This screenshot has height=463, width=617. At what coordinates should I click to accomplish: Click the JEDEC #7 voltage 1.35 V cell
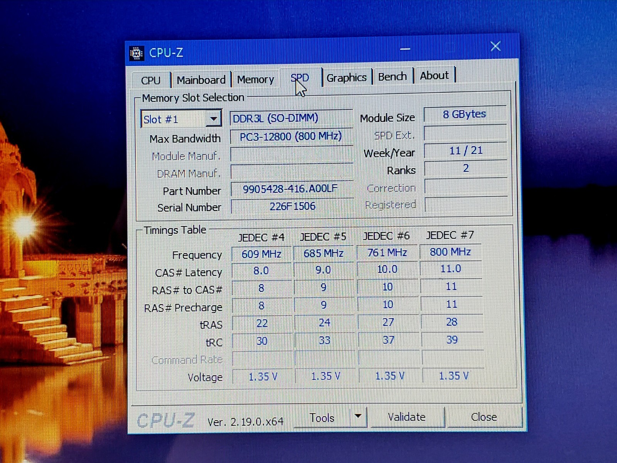pyautogui.click(x=453, y=376)
